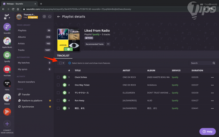Image resolution: width=219 pixels, height=137 pixels.
Task: Open the settings gear icon
Action: point(44,17)
